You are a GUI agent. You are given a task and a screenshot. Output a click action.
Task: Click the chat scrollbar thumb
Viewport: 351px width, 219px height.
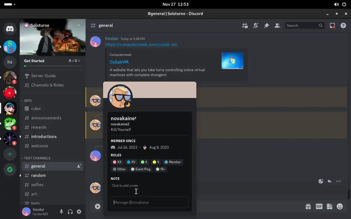[x=349, y=194]
